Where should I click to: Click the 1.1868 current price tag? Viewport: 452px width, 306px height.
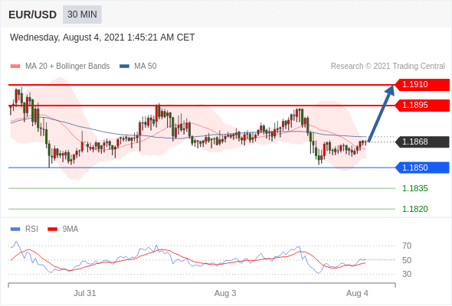click(421, 142)
